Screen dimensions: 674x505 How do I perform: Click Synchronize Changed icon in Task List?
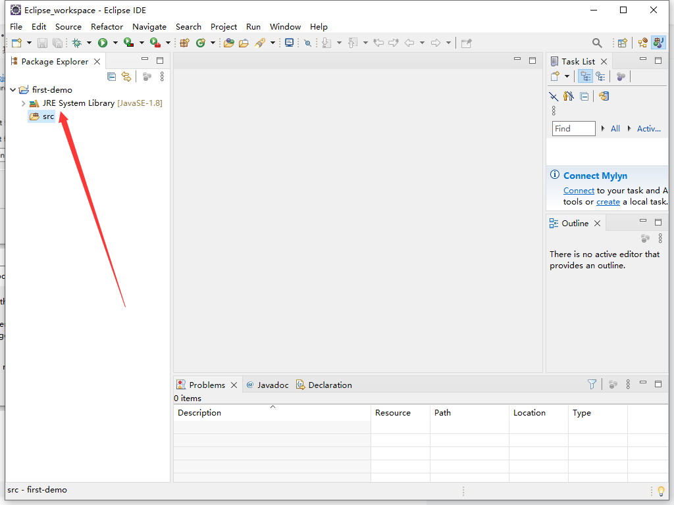pos(604,96)
